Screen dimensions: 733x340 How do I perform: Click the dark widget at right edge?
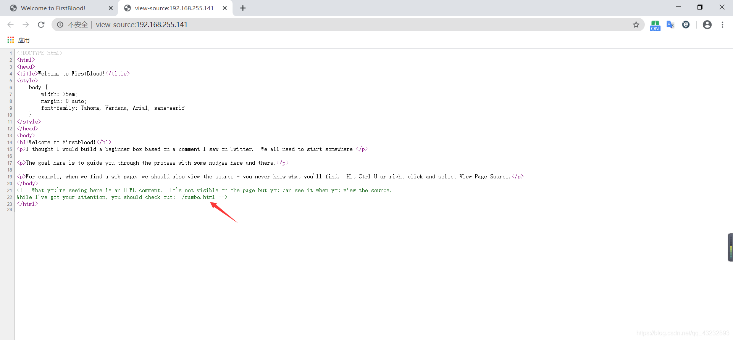tap(730, 247)
